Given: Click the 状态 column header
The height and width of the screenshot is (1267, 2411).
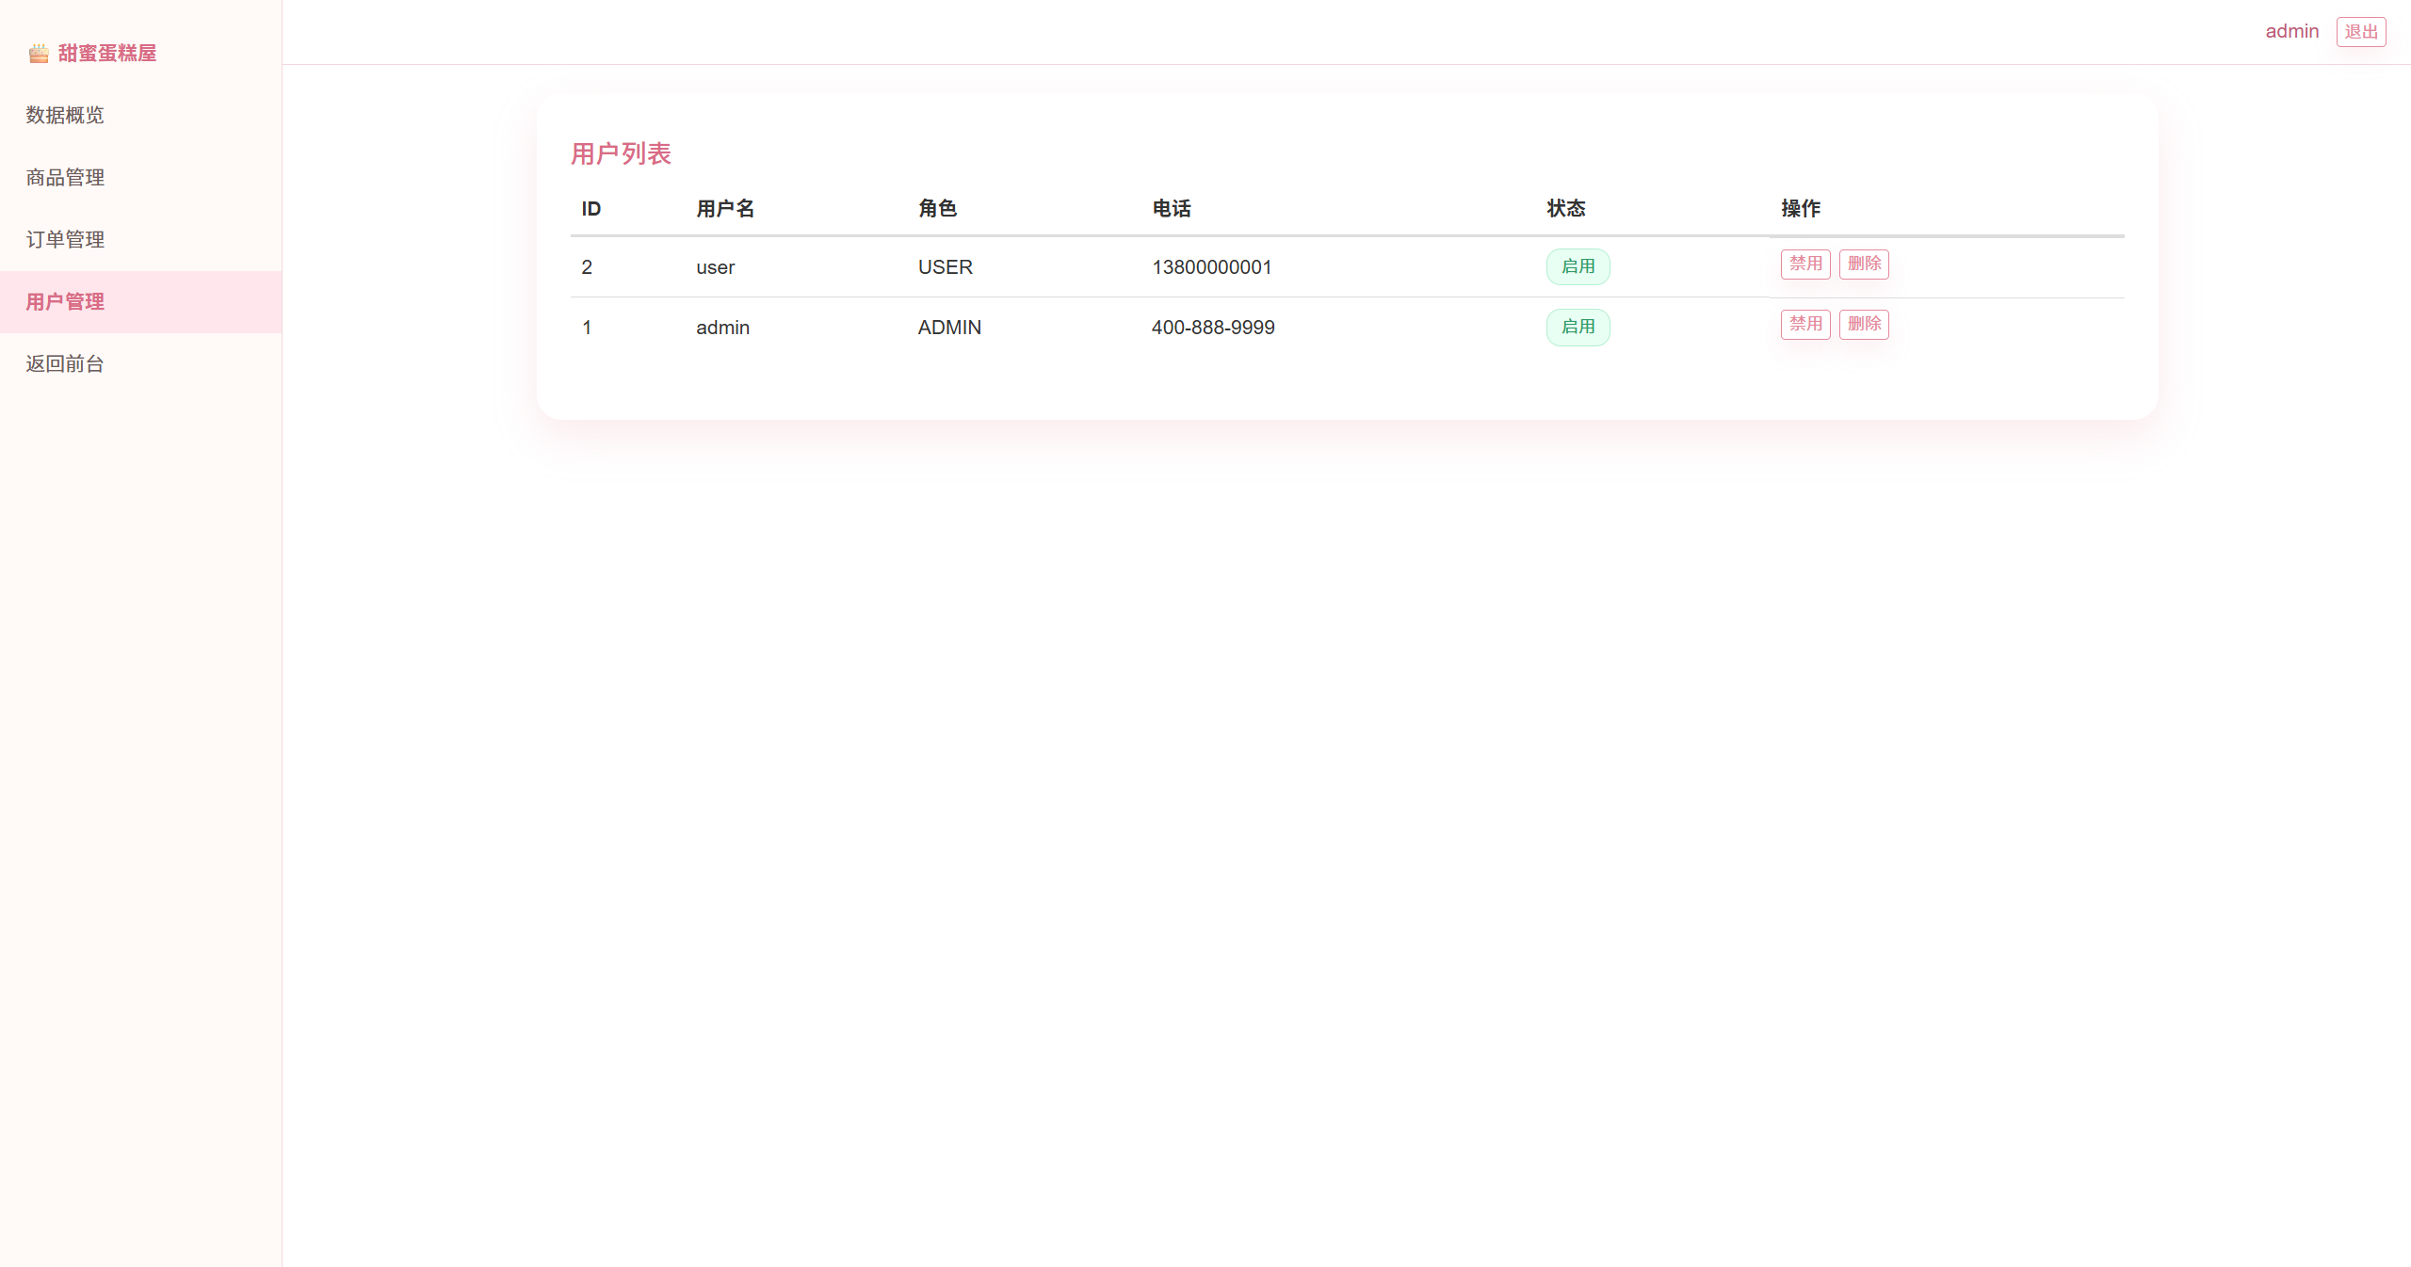Looking at the screenshot, I should click(x=1565, y=209).
